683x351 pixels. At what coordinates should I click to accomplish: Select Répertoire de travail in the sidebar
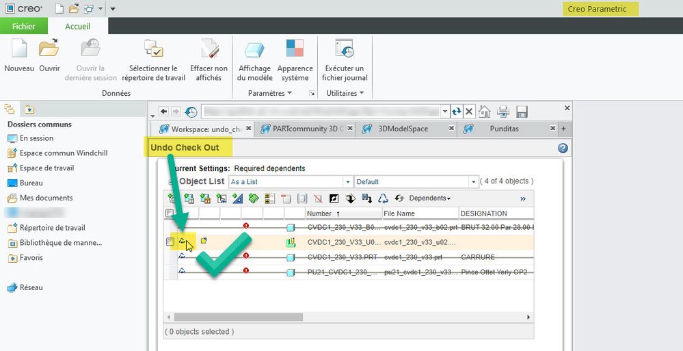tap(52, 228)
